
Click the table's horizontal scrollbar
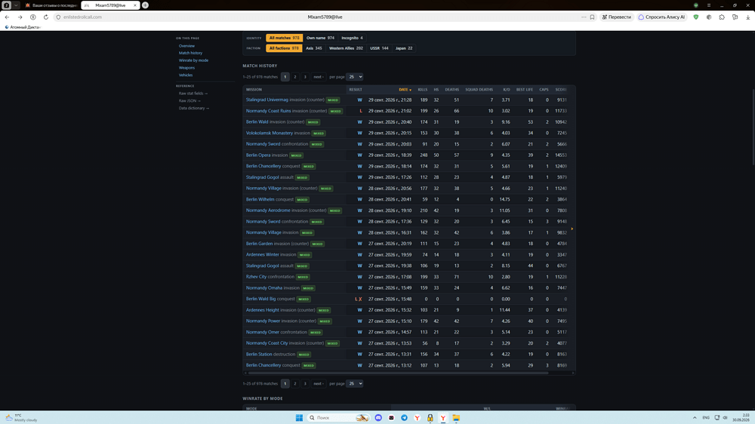tap(397, 373)
